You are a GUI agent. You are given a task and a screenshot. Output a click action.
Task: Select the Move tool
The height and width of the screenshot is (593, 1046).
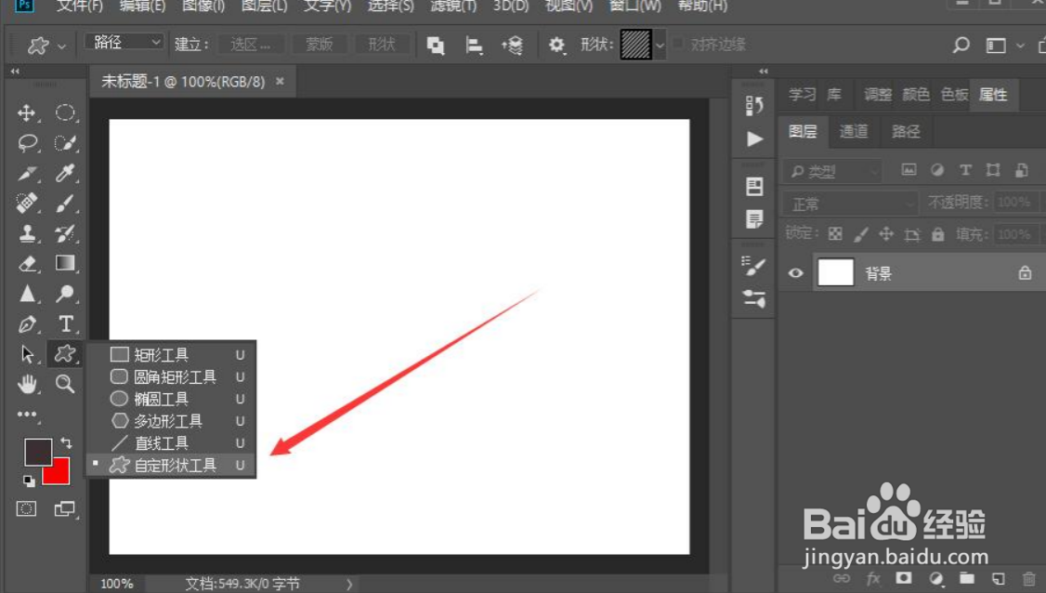(x=27, y=112)
